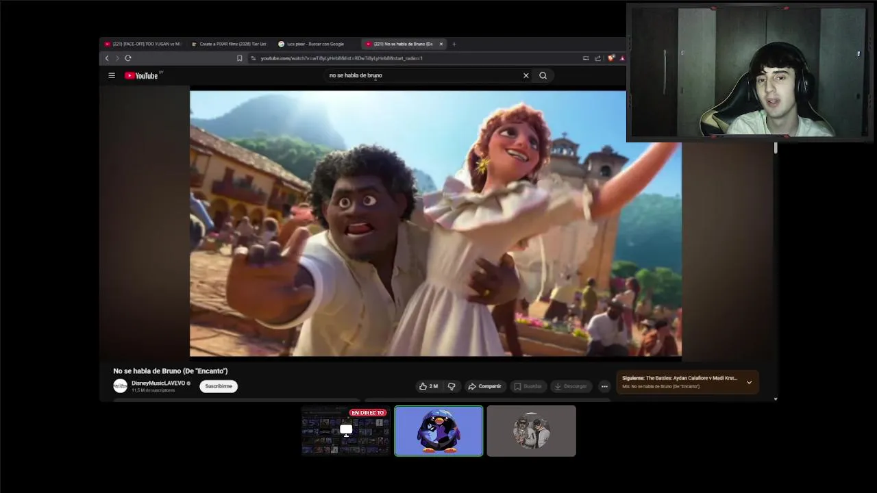Open the DisneyMusicLAVEVO channel avatar

tap(121, 386)
